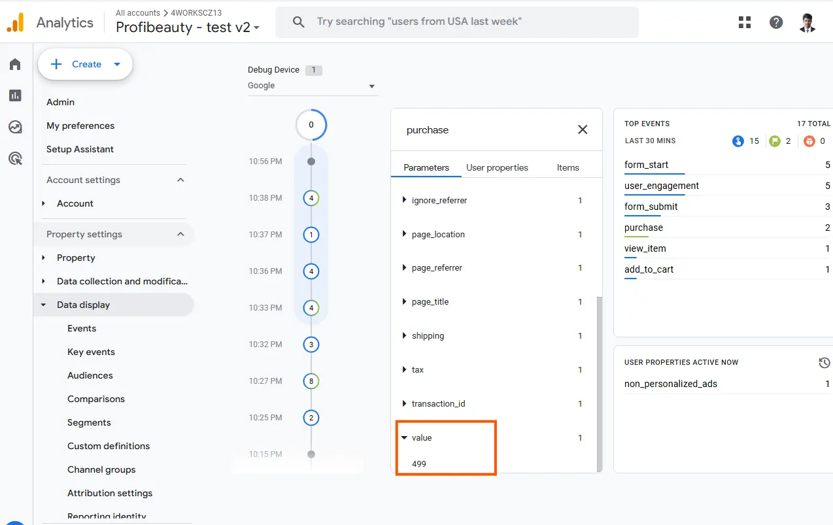Select the green key events flag icon
This screenshot has width=833, height=525.
(x=775, y=141)
